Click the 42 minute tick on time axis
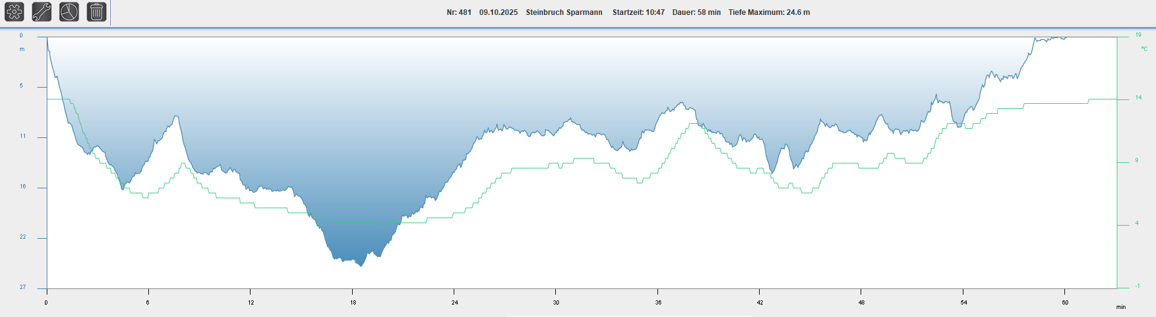Screen dimensions: 1156x317 coord(760,303)
